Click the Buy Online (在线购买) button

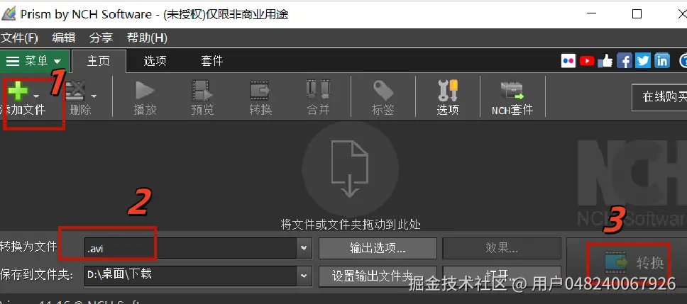(x=659, y=97)
